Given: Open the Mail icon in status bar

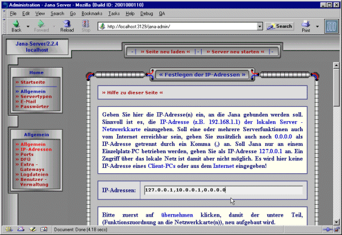Looking at the screenshot, I should (x=21, y=229).
